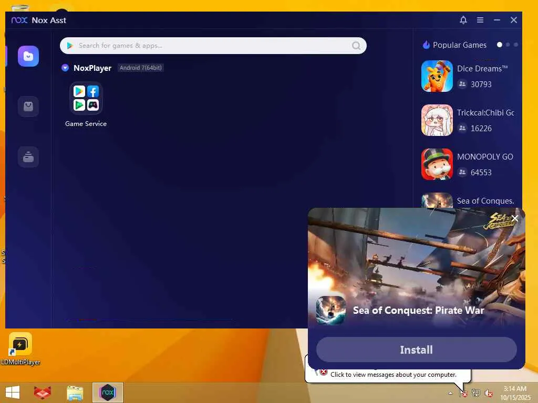The image size is (538, 403).
Task: Open the Game Service folder
Action: click(x=86, y=98)
